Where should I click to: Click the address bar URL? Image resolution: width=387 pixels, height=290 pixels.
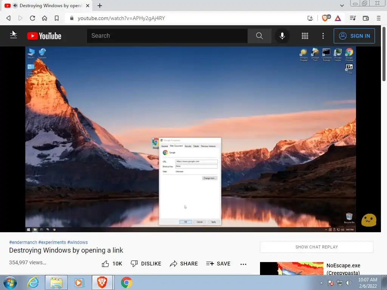121,18
